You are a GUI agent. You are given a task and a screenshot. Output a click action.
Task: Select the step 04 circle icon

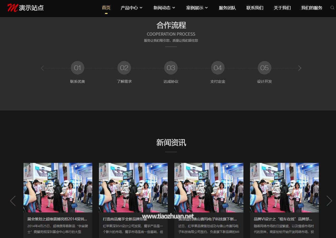tap(218, 68)
